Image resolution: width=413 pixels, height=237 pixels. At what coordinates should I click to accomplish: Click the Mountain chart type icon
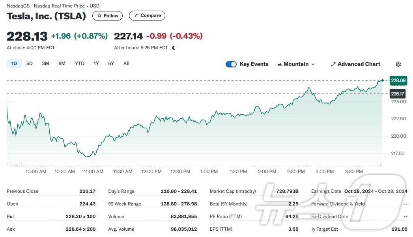(280, 64)
